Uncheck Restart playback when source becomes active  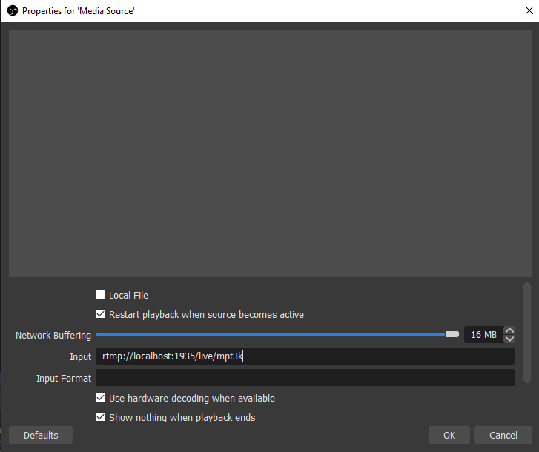(101, 314)
